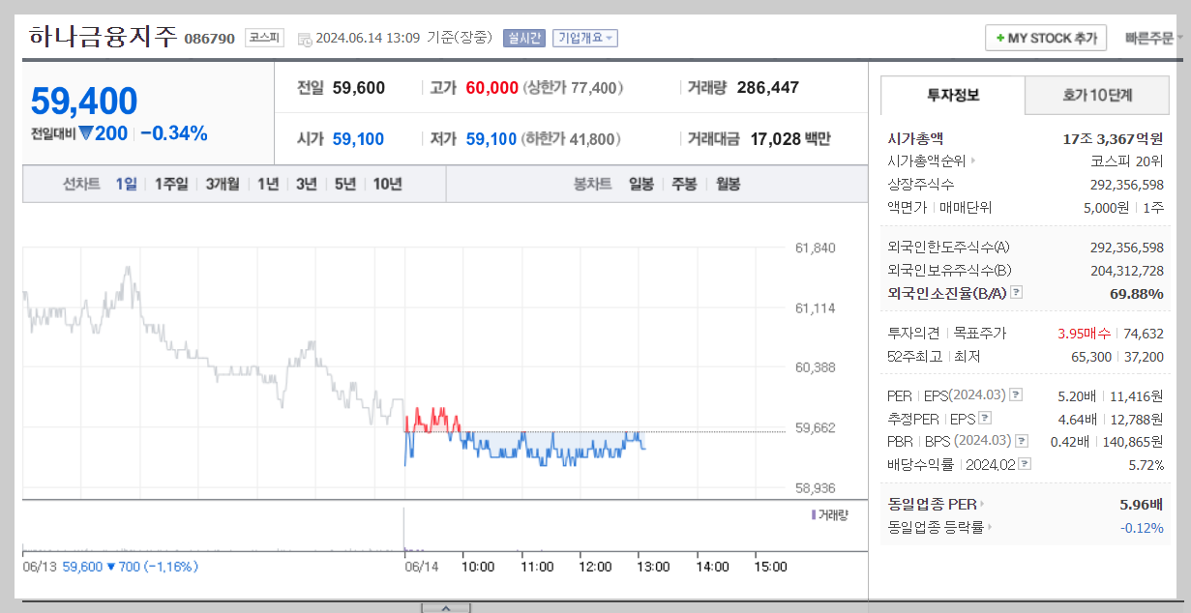Click the -0.34% change rate
This screenshot has width=1191, height=613.
(x=174, y=133)
